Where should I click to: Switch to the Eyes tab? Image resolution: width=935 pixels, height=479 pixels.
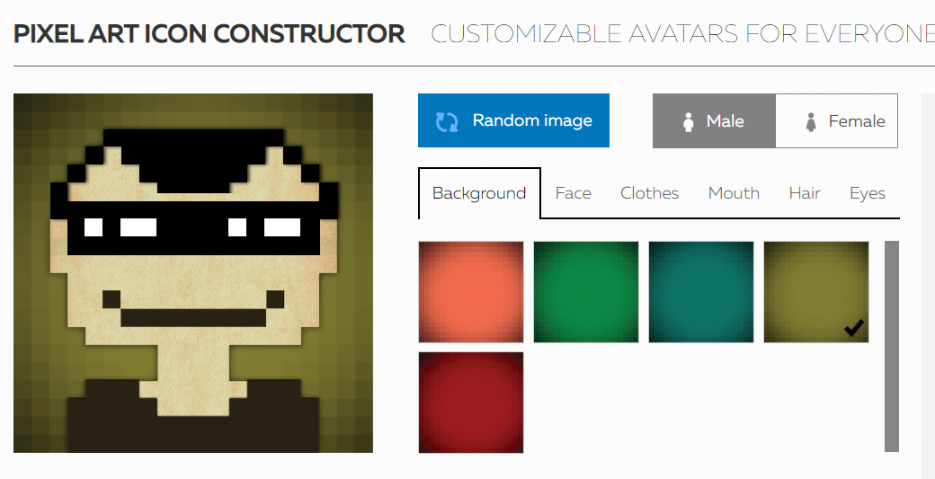tap(867, 193)
